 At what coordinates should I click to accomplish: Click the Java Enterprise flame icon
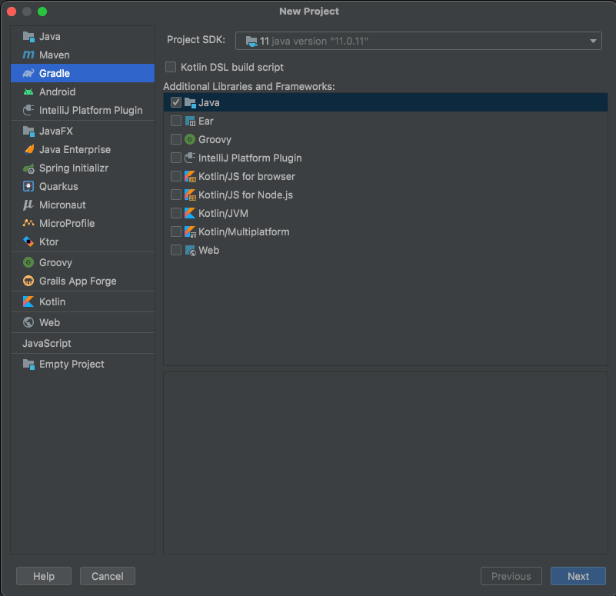click(x=28, y=149)
